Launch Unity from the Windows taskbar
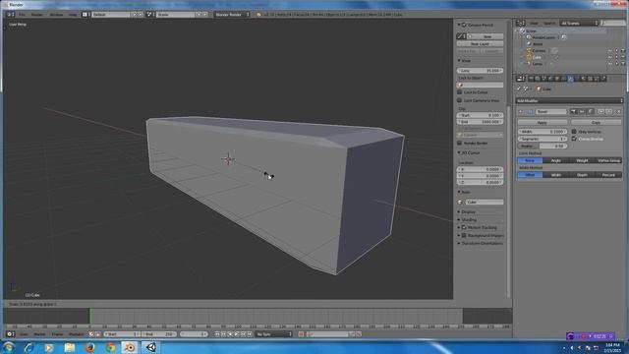Image resolution: width=629 pixels, height=354 pixels. (x=151, y=347)
